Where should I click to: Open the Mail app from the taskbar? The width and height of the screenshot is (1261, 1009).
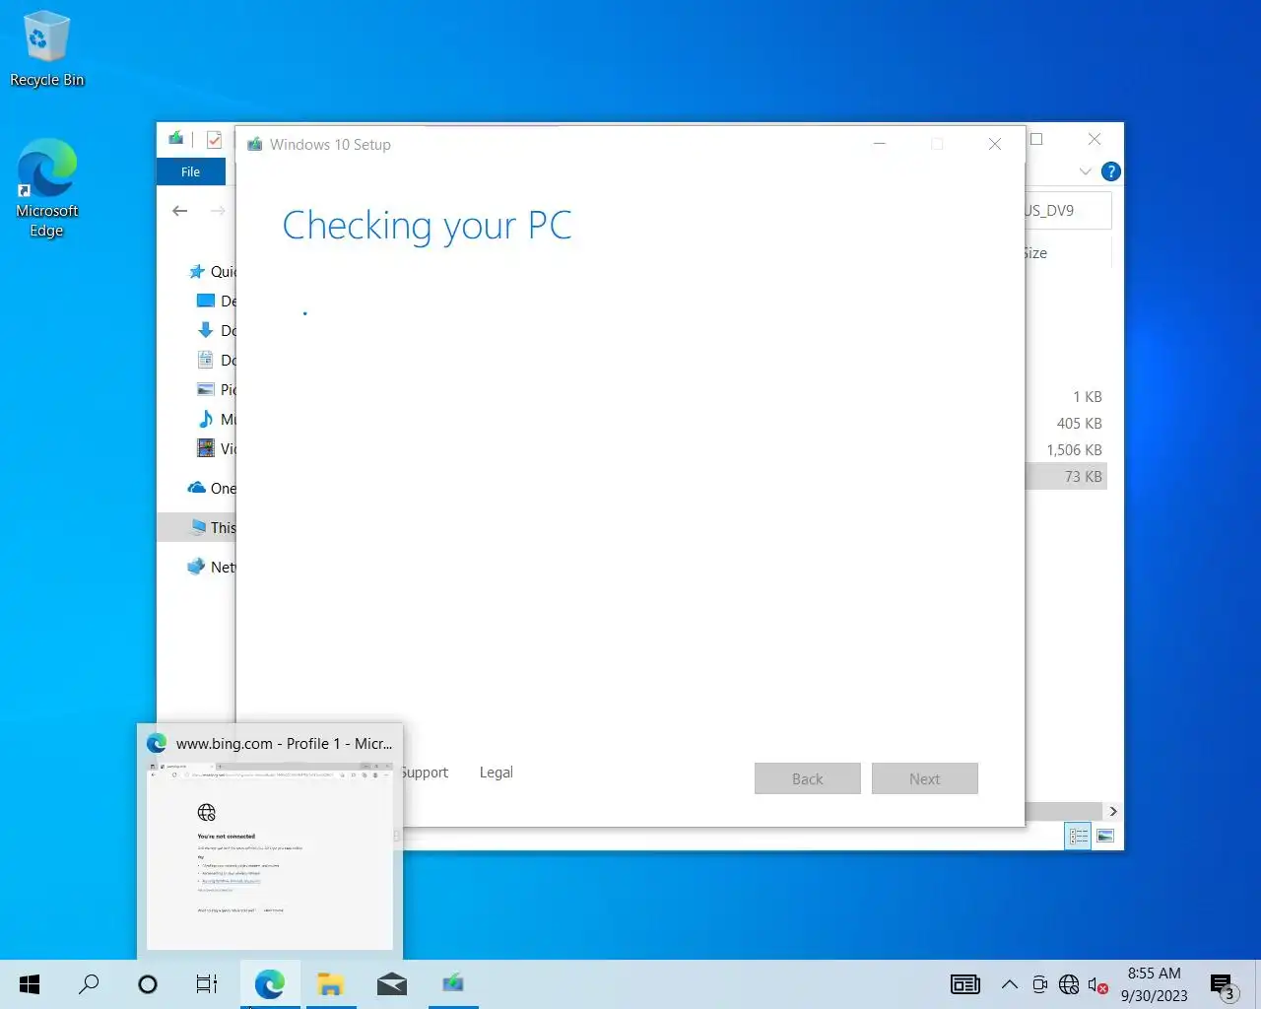pyautogui.click(x=392, y=984)
